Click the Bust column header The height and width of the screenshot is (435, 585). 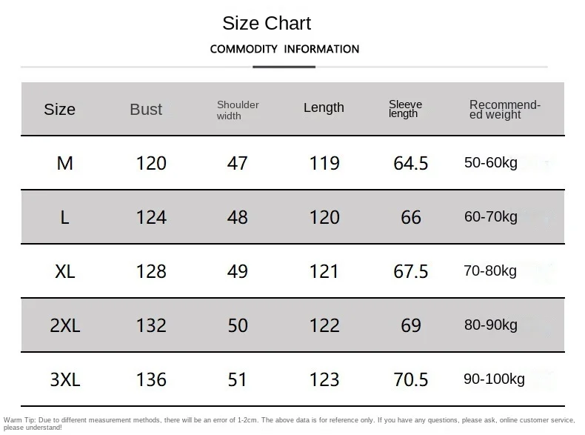click(x=146, y=110)
